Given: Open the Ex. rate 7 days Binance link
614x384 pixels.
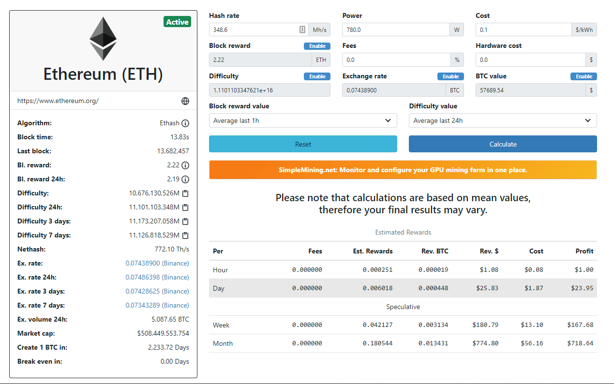Looking at the screenshot, I should coord(157,306).
